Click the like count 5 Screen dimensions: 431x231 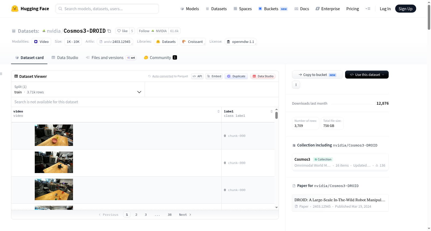click(132, 31)
